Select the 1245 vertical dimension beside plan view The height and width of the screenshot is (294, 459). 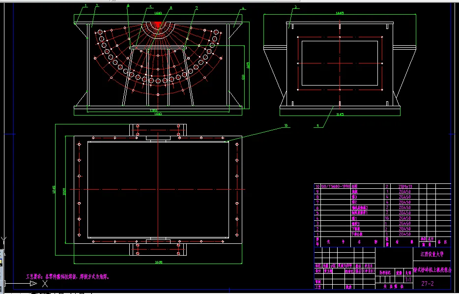click(54, 189)
